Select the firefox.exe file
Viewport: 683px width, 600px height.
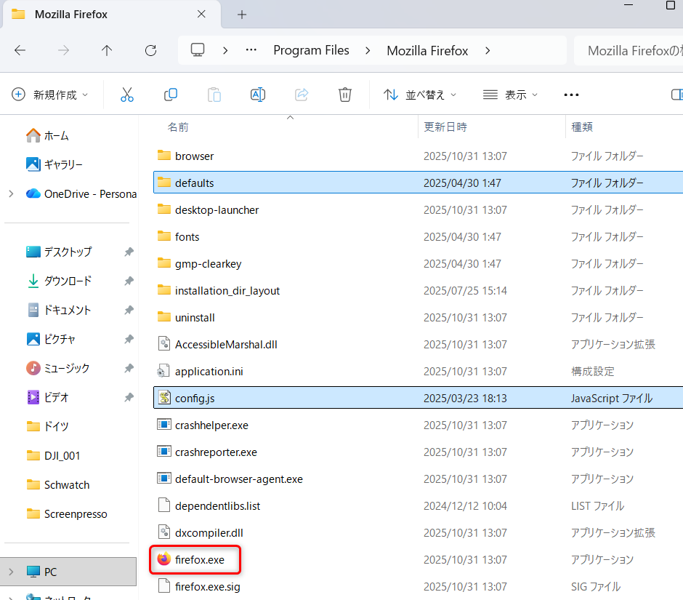tap(199, 559)
